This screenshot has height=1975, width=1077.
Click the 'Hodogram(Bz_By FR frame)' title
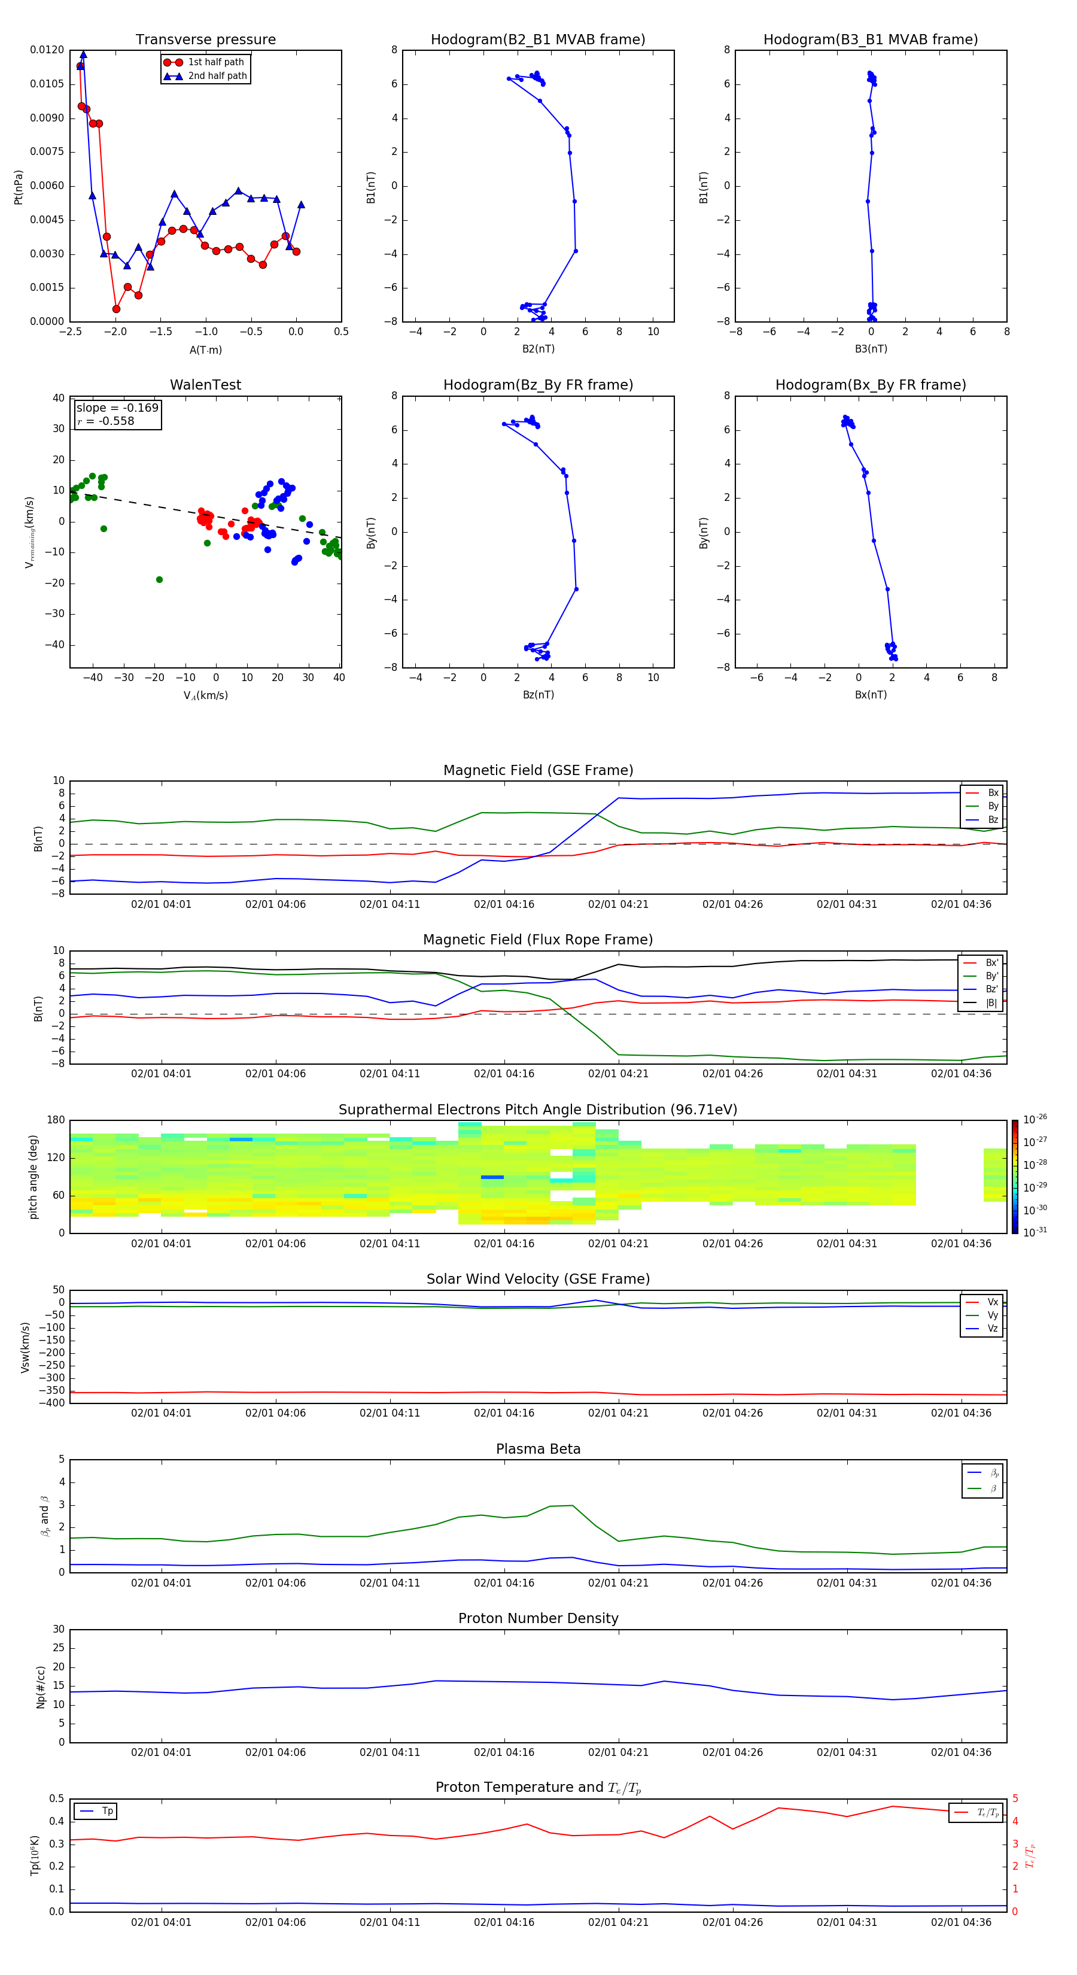click(538, 385)
